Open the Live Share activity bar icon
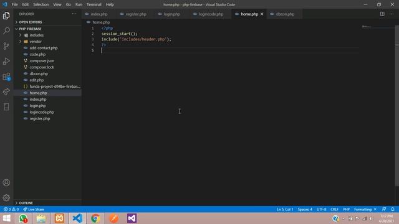 click(6, 91)
